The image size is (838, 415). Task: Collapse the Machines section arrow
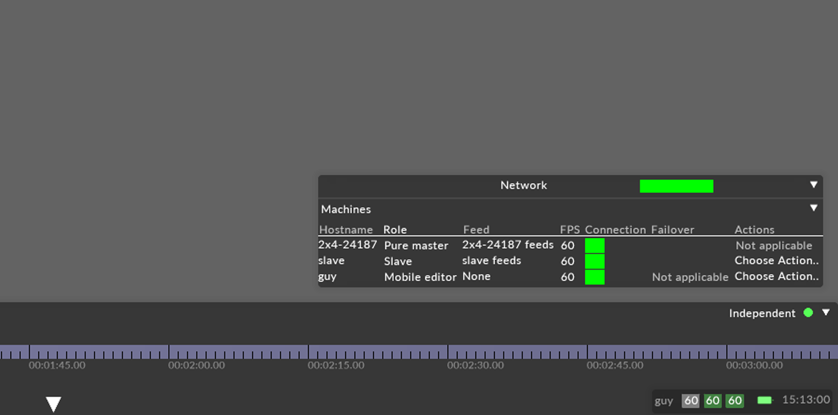click(814, 208)
